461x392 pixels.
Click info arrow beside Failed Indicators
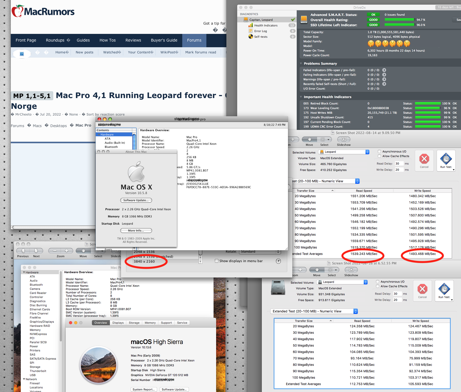(384, 70)
